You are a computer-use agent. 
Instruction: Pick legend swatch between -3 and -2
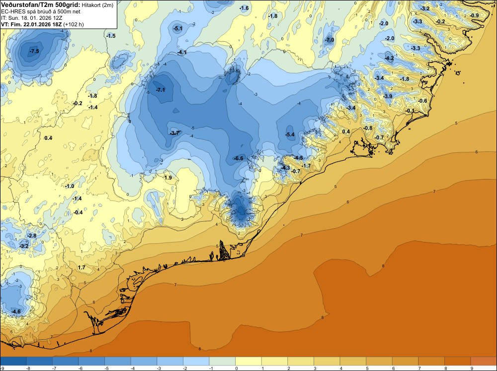click(170, 361)
